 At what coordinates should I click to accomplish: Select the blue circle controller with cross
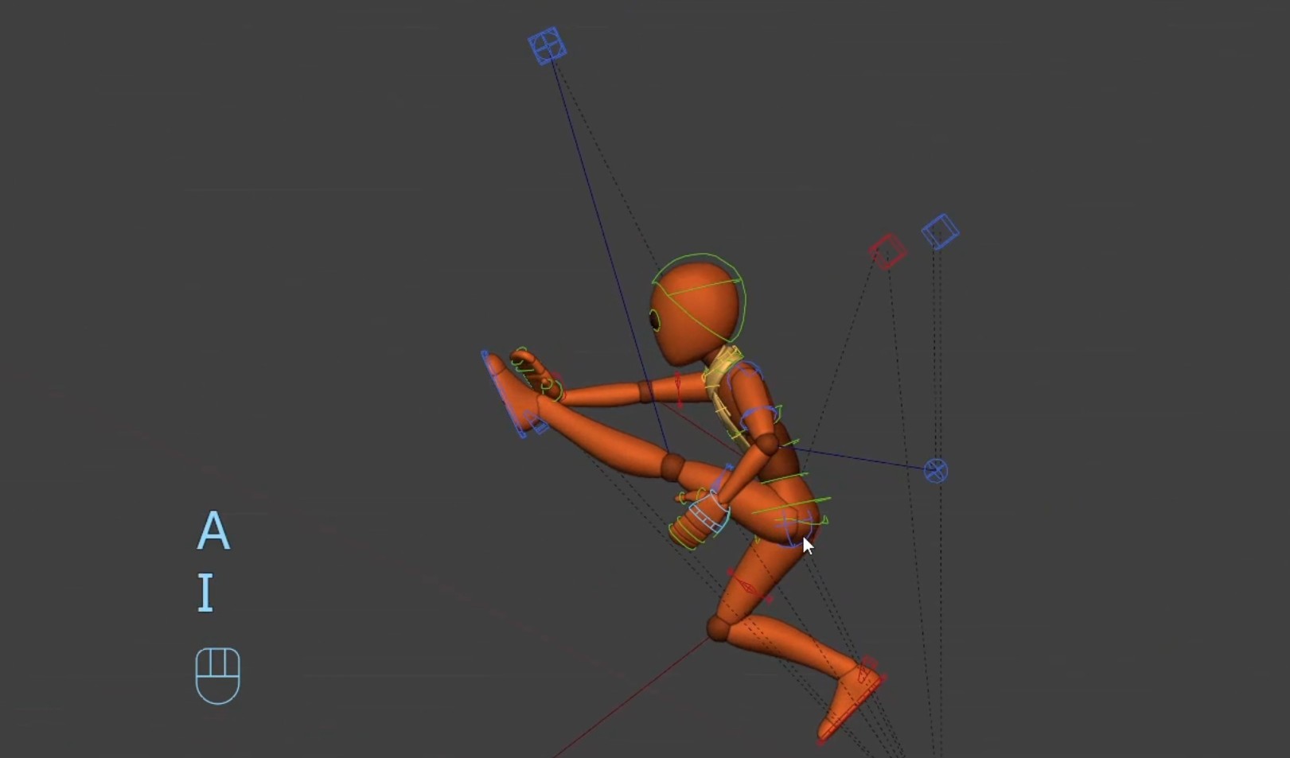pos(936,471)
